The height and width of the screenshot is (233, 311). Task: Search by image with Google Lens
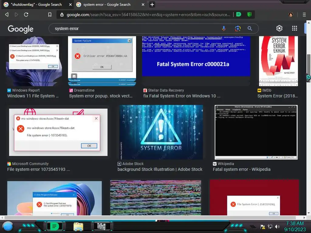pos(238,29)
